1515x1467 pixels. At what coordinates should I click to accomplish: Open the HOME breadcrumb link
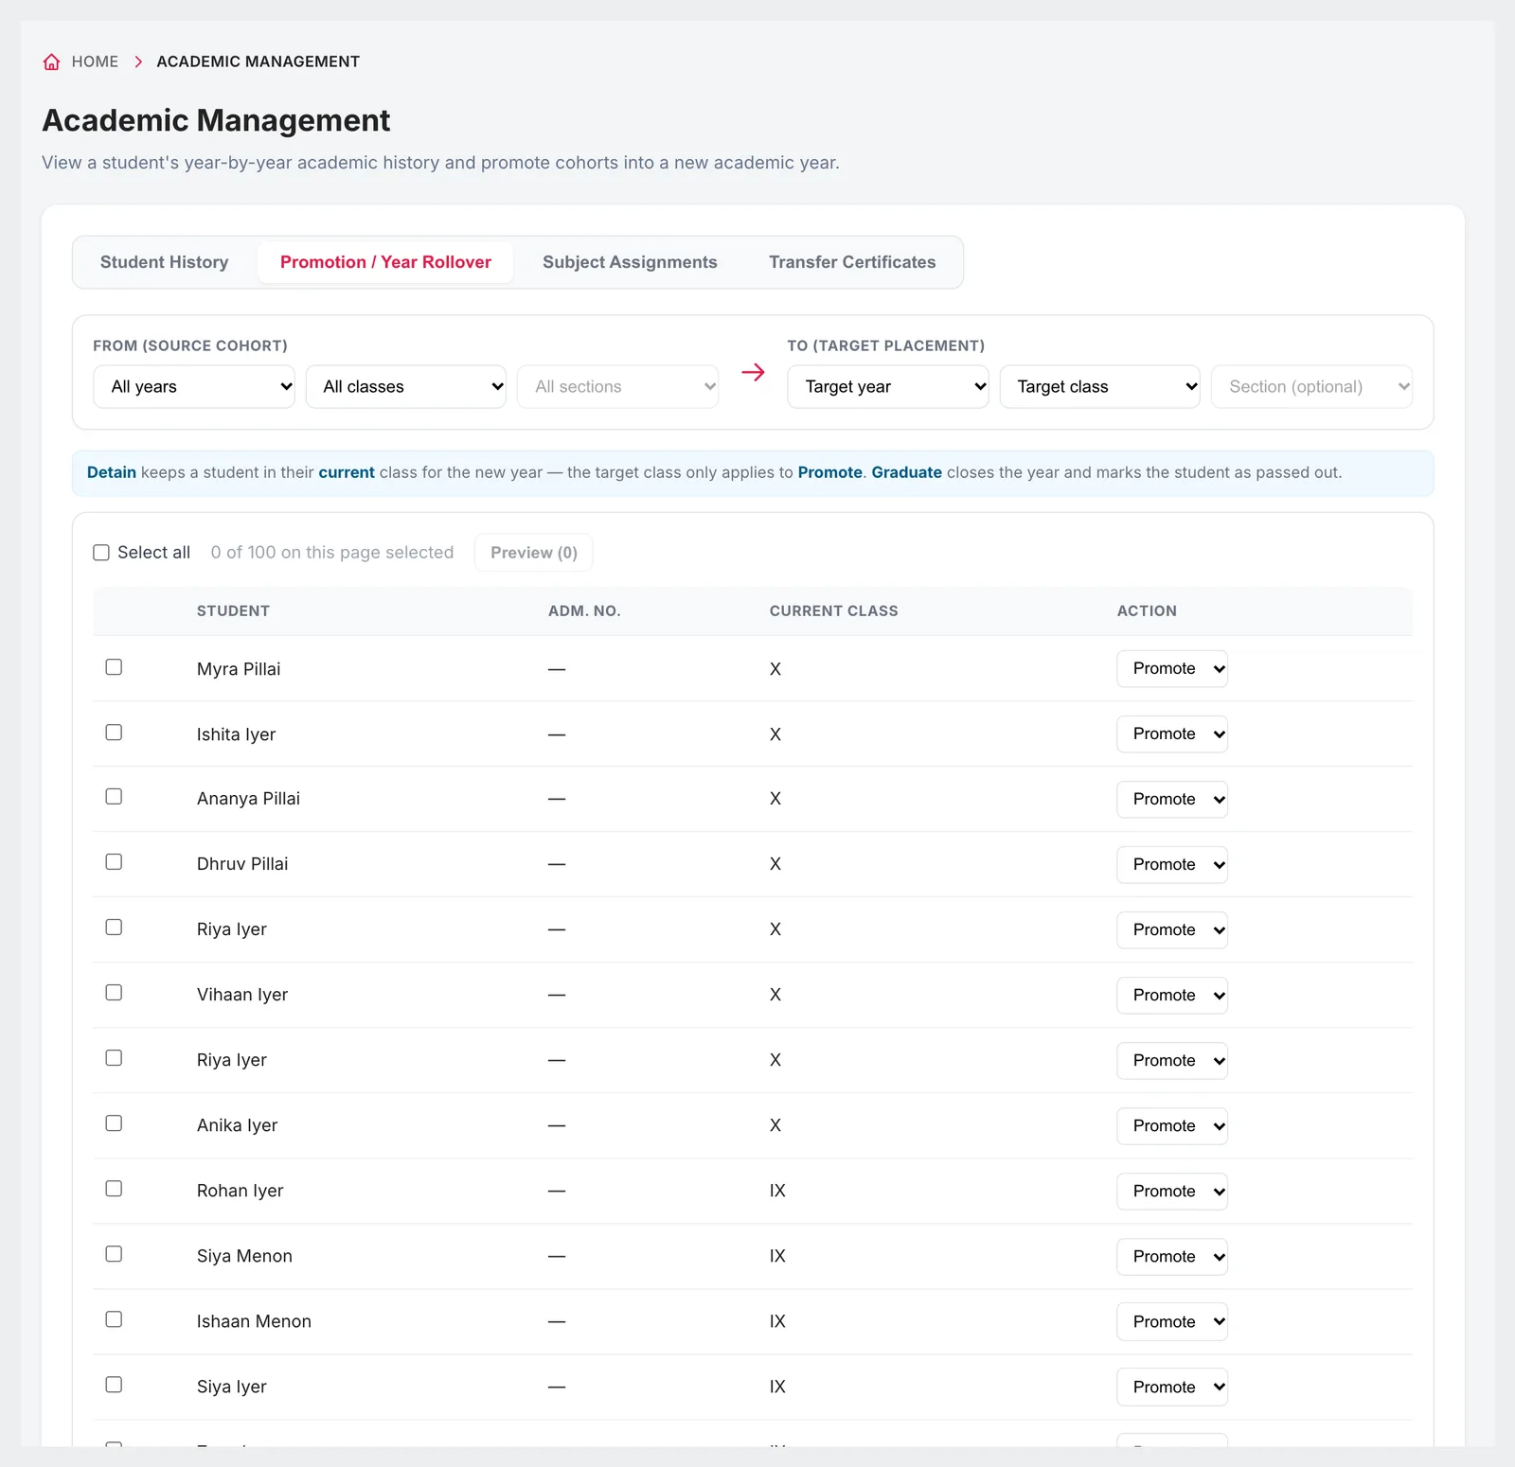click(95, 62)
